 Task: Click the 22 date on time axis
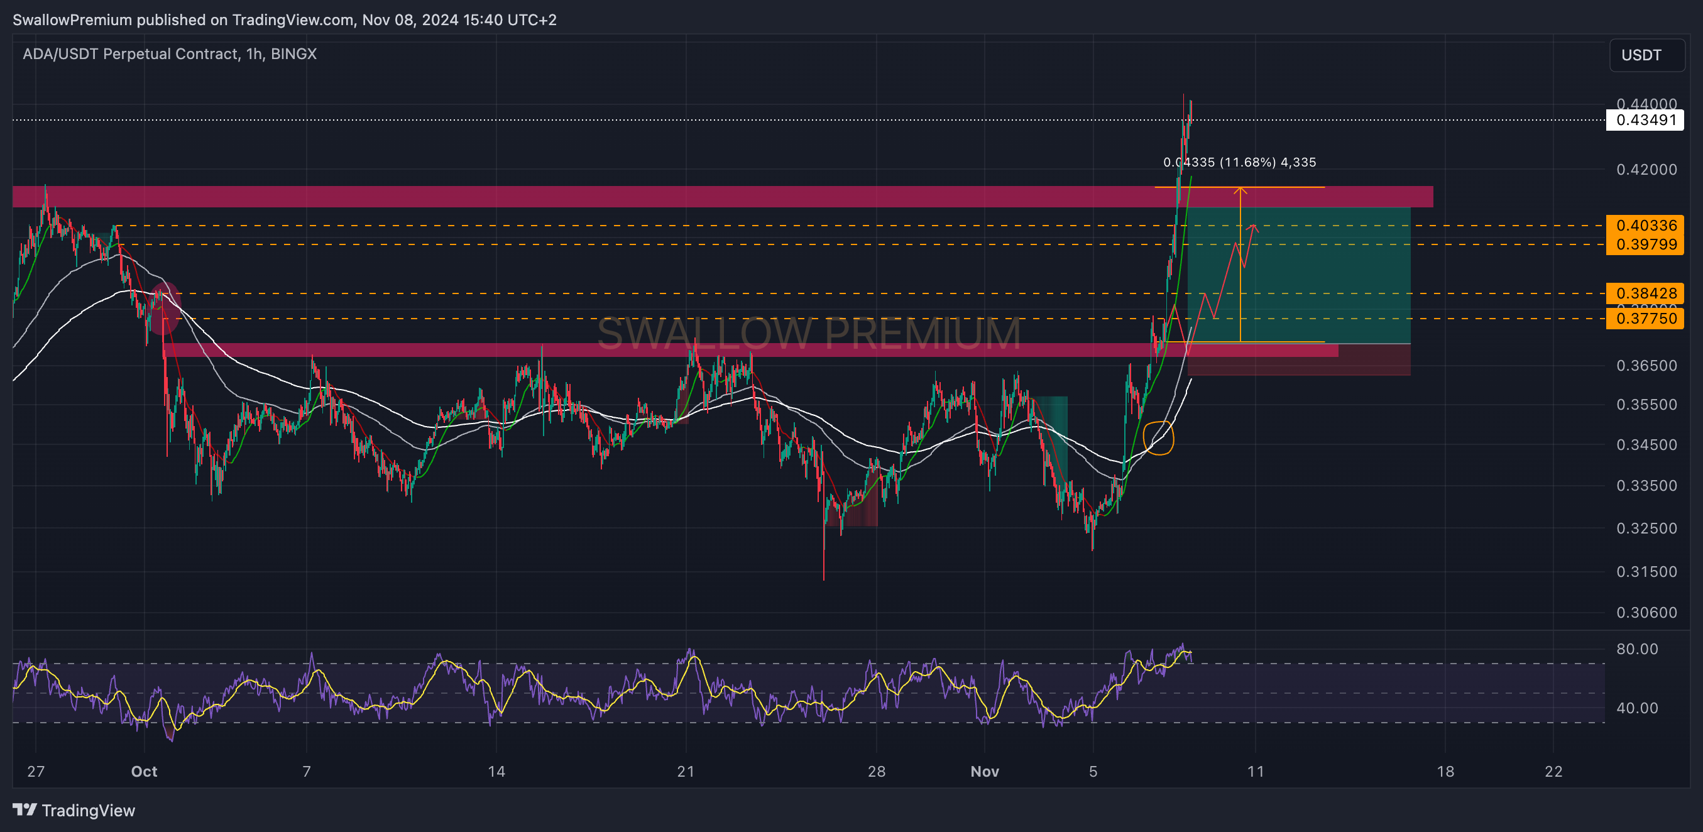click(x=1553, y=771)
